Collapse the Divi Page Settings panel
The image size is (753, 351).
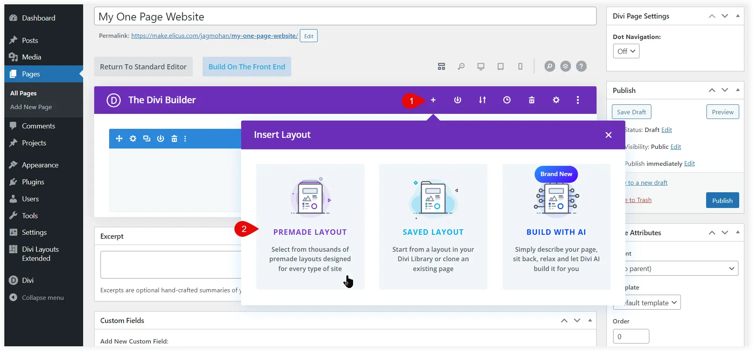point(738,16)
